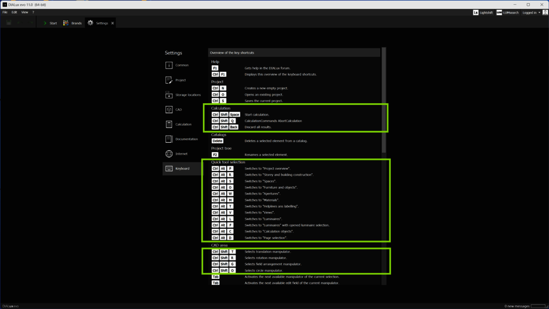Click the user profile avatar icon

[x=545, y=12]
